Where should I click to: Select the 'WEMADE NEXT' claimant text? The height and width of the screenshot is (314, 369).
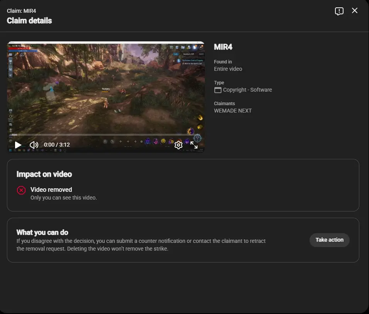233,111
